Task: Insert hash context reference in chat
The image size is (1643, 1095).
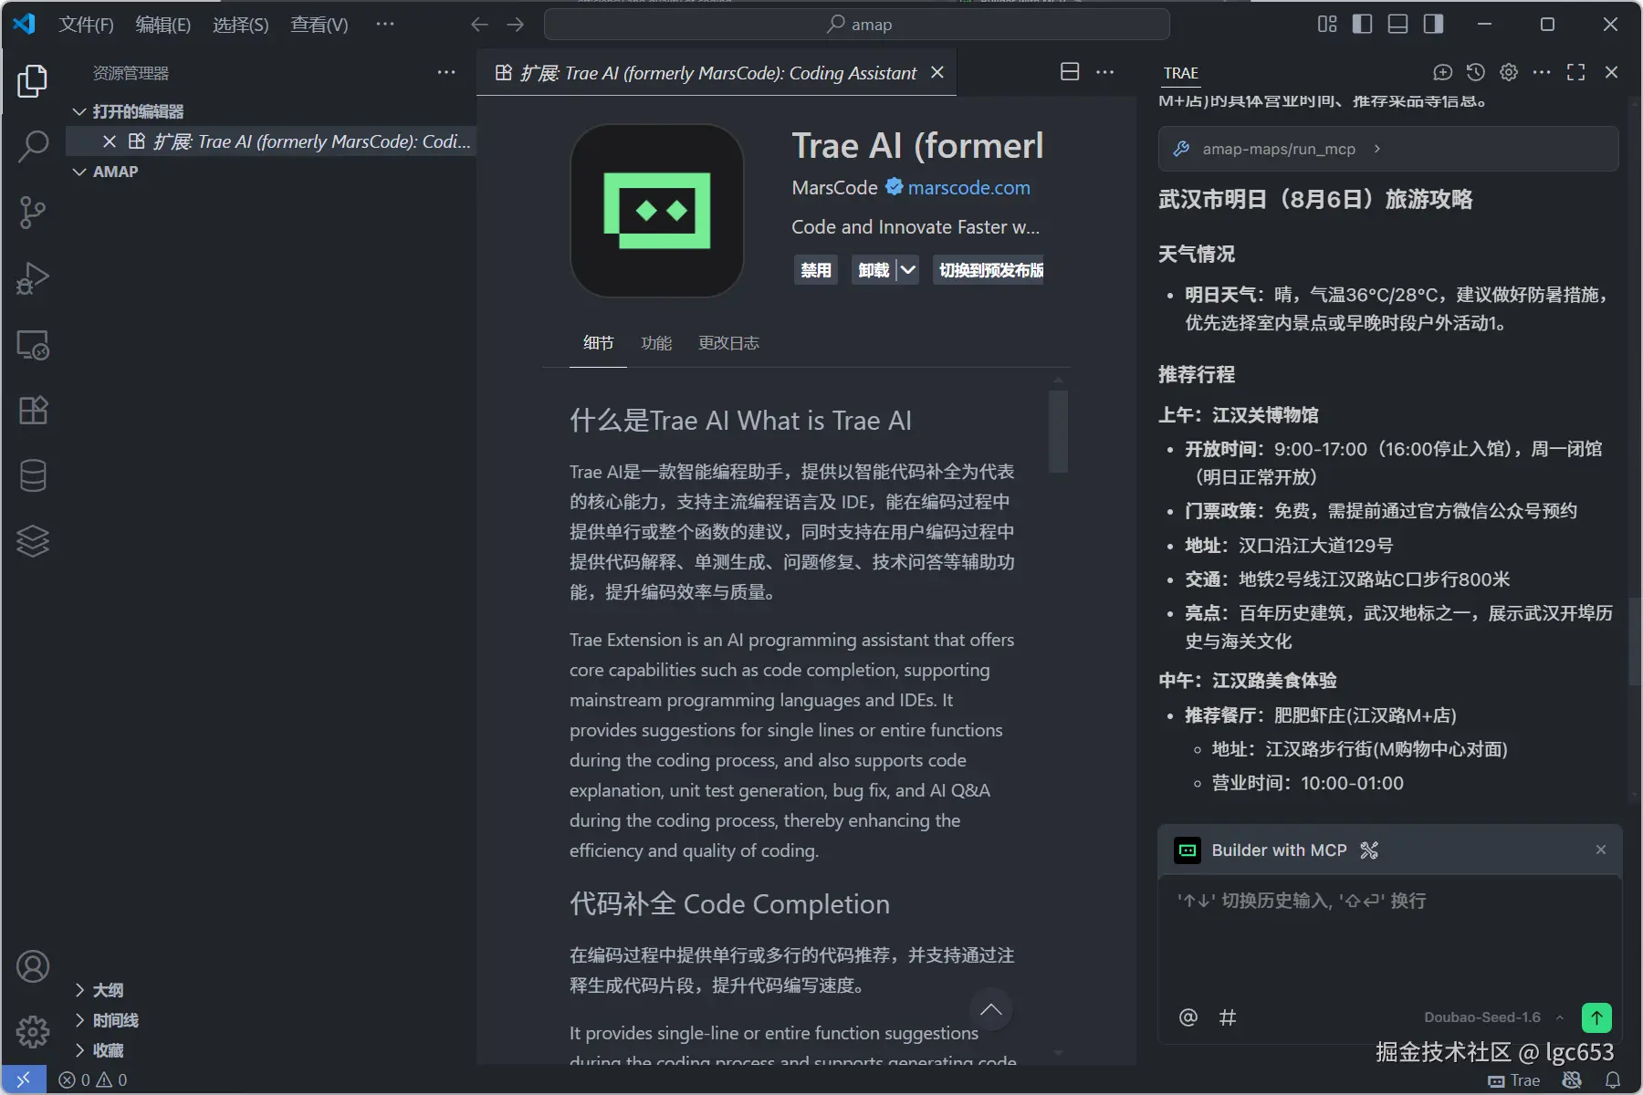Action: click(1228, 1017)
